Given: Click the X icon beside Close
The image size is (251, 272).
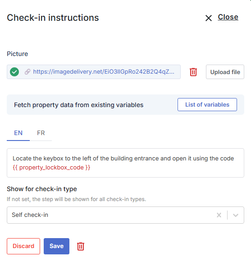Looking at the screenshot, I should click(209, 18).
